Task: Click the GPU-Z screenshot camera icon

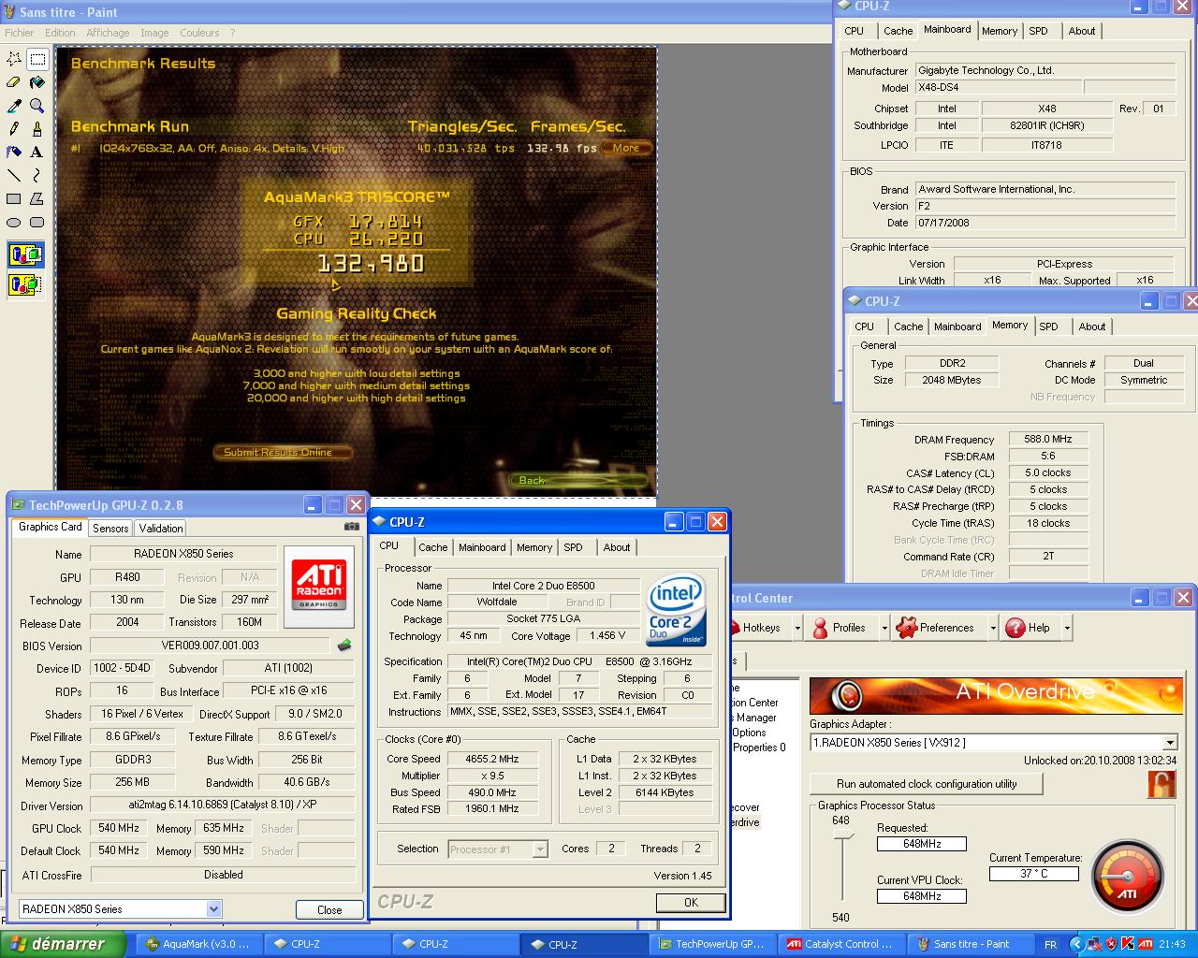Action: click(352, 527)
